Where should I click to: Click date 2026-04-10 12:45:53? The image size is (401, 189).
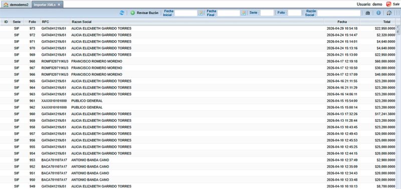pos(342,140)
